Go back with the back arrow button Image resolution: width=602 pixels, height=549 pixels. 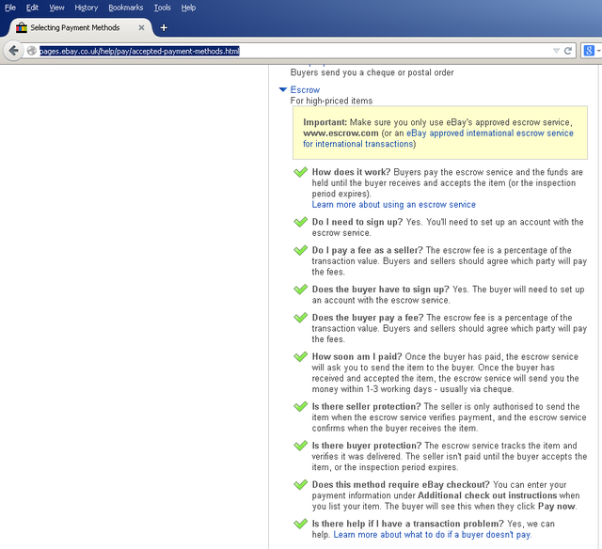click(13, 51)
